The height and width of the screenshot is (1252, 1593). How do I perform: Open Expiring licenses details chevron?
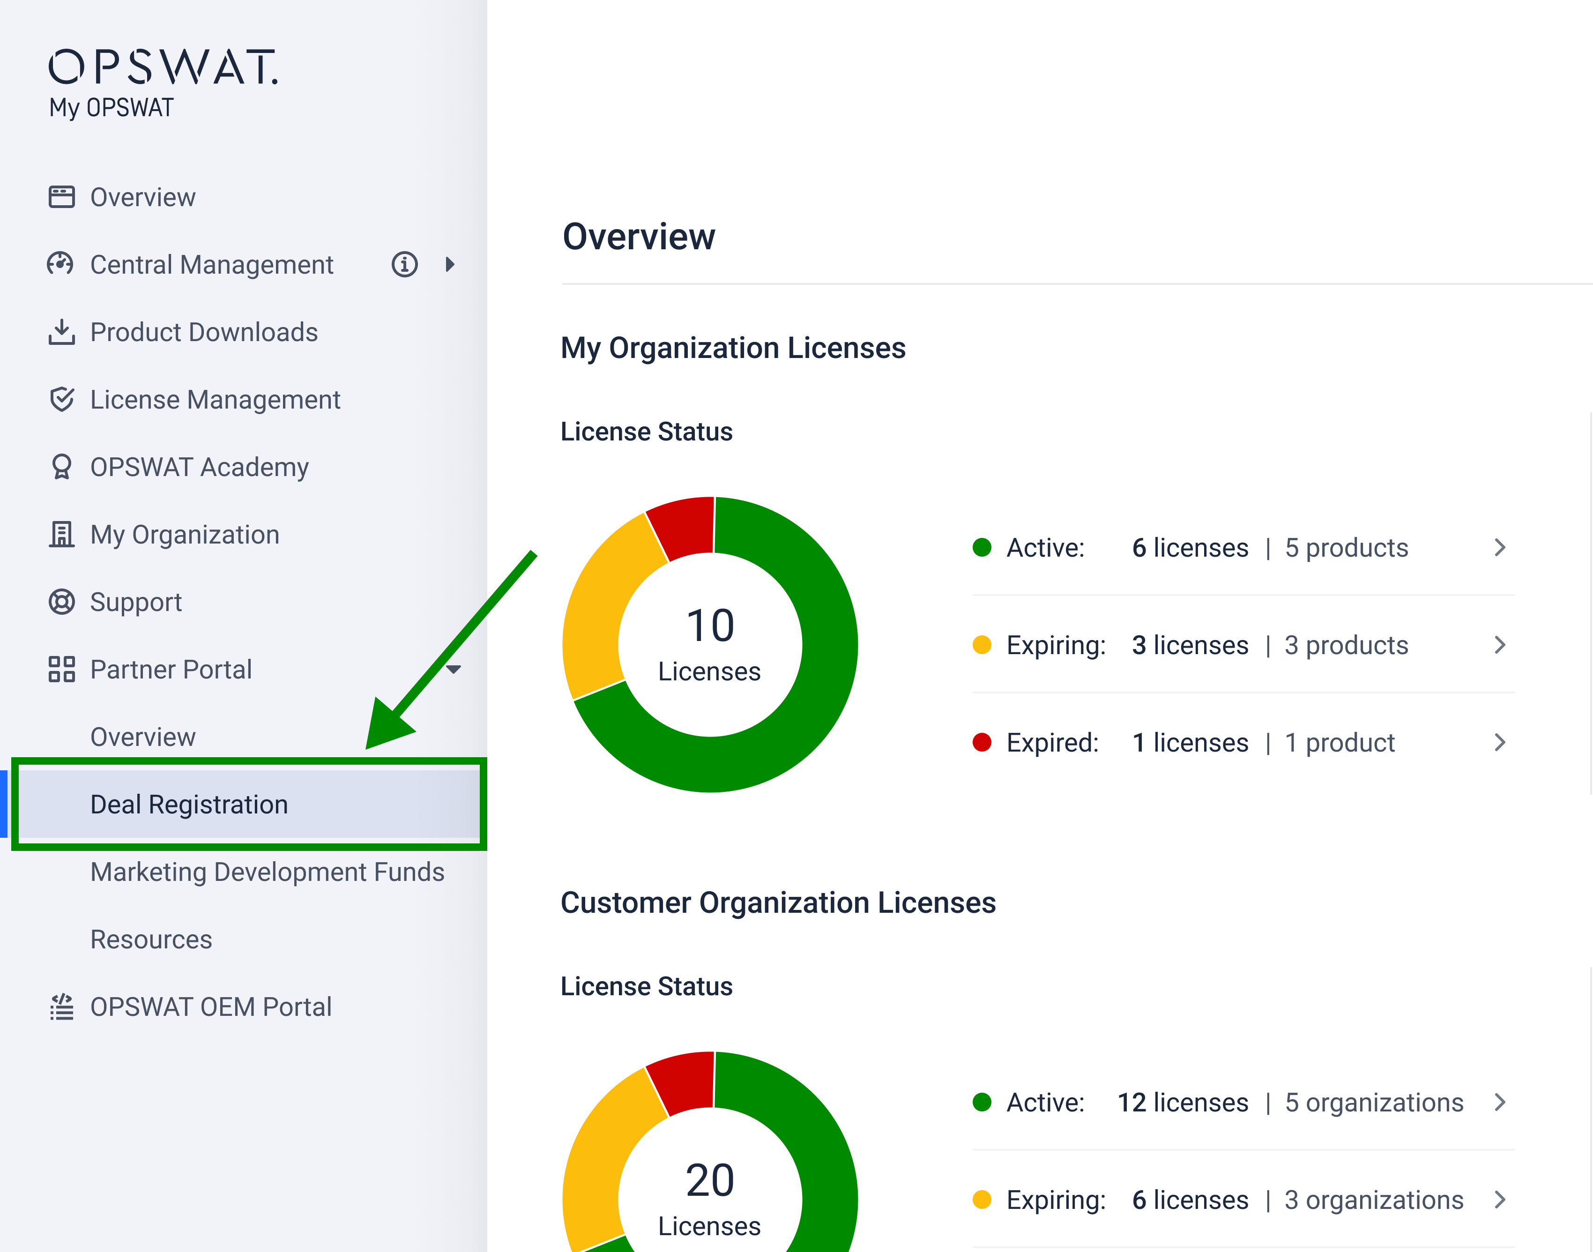pyautogui.click(x=1499, y=645)
